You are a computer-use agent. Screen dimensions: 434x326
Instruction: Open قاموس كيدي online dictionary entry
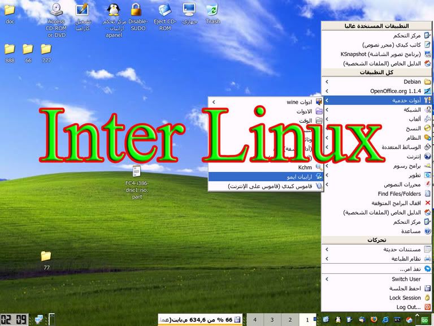(266, 186)
